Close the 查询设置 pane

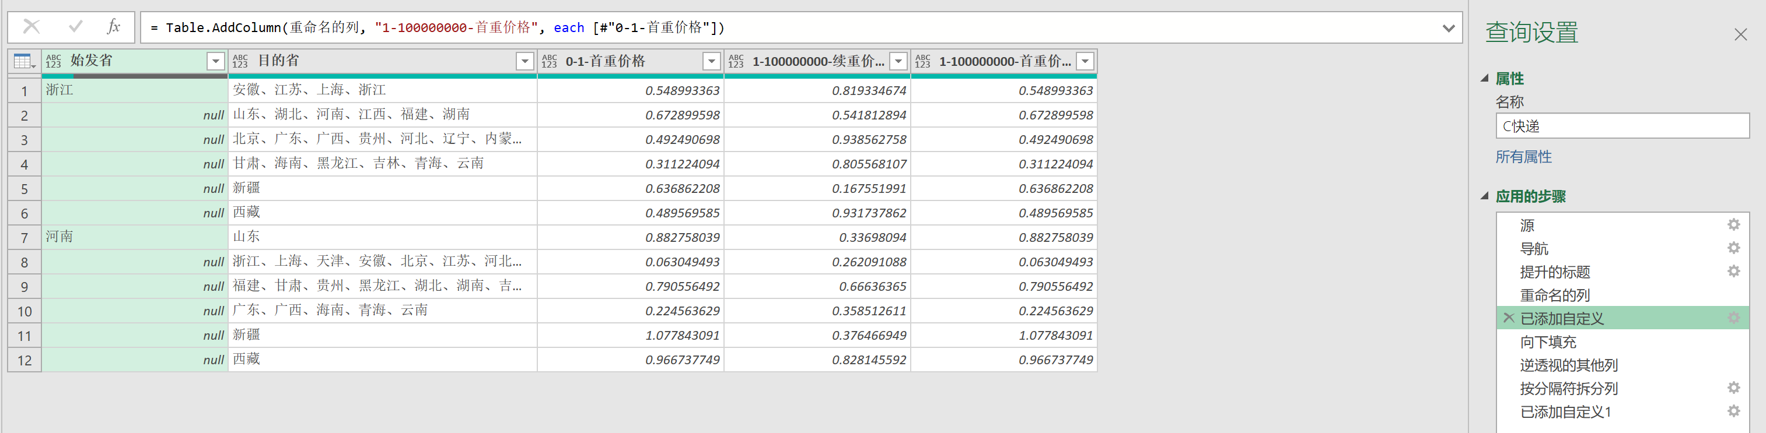point(1741,34)
